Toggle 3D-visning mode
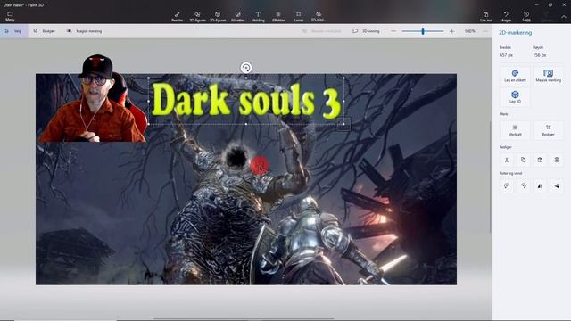Image resolution: width=571 pixels, height=321 pixels. click(x=366, y=31)
